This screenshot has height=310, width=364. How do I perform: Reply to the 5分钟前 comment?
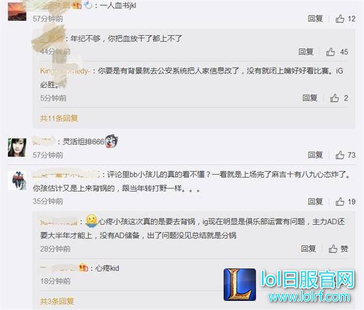[309, 98]
